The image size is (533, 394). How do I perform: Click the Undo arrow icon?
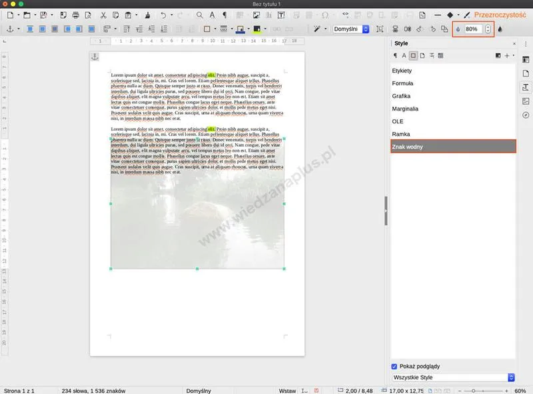[x=163, y=15]
